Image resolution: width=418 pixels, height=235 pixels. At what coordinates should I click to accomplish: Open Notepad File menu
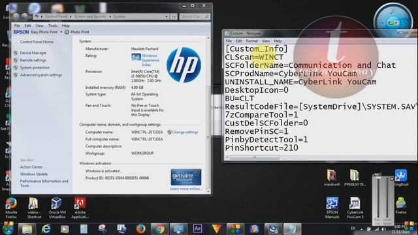coord(229,41)
